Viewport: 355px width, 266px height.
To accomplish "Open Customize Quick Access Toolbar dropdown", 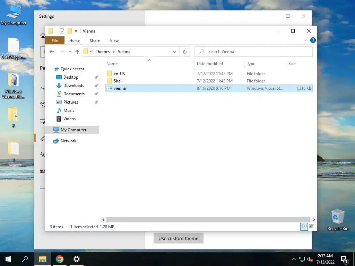I will 76,31.
